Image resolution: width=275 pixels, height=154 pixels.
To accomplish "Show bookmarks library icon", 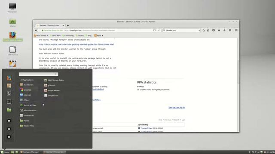I will click(x=208, y=30).
